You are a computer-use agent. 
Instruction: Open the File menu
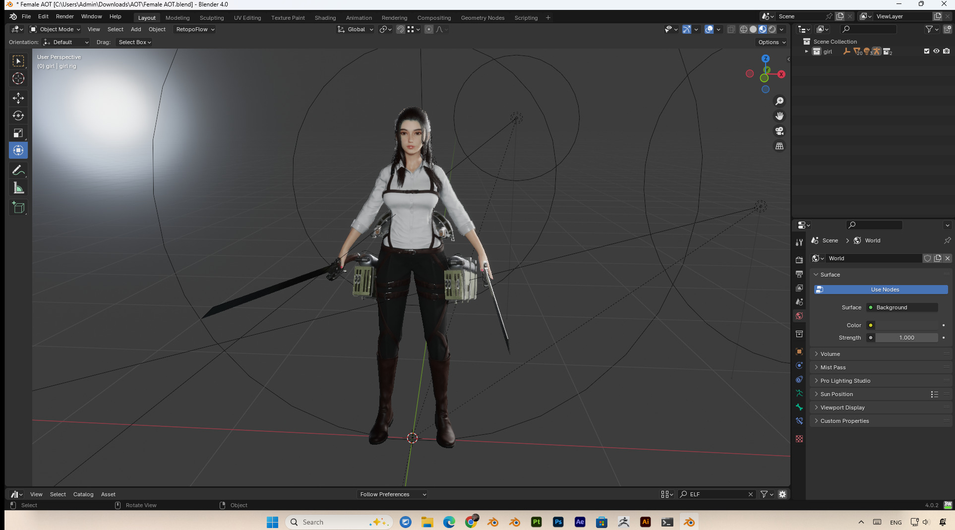coord(26,16)
